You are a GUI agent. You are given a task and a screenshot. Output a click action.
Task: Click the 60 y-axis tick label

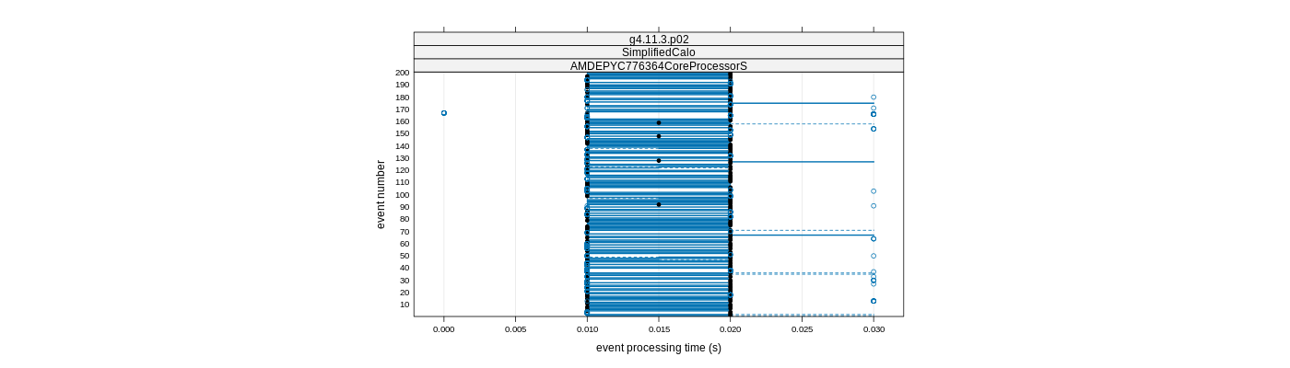click(405, 244)
